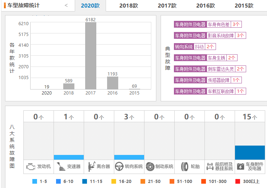Click the blue 6-10 legend swatch
267x188 pixels.
(58, 182)
